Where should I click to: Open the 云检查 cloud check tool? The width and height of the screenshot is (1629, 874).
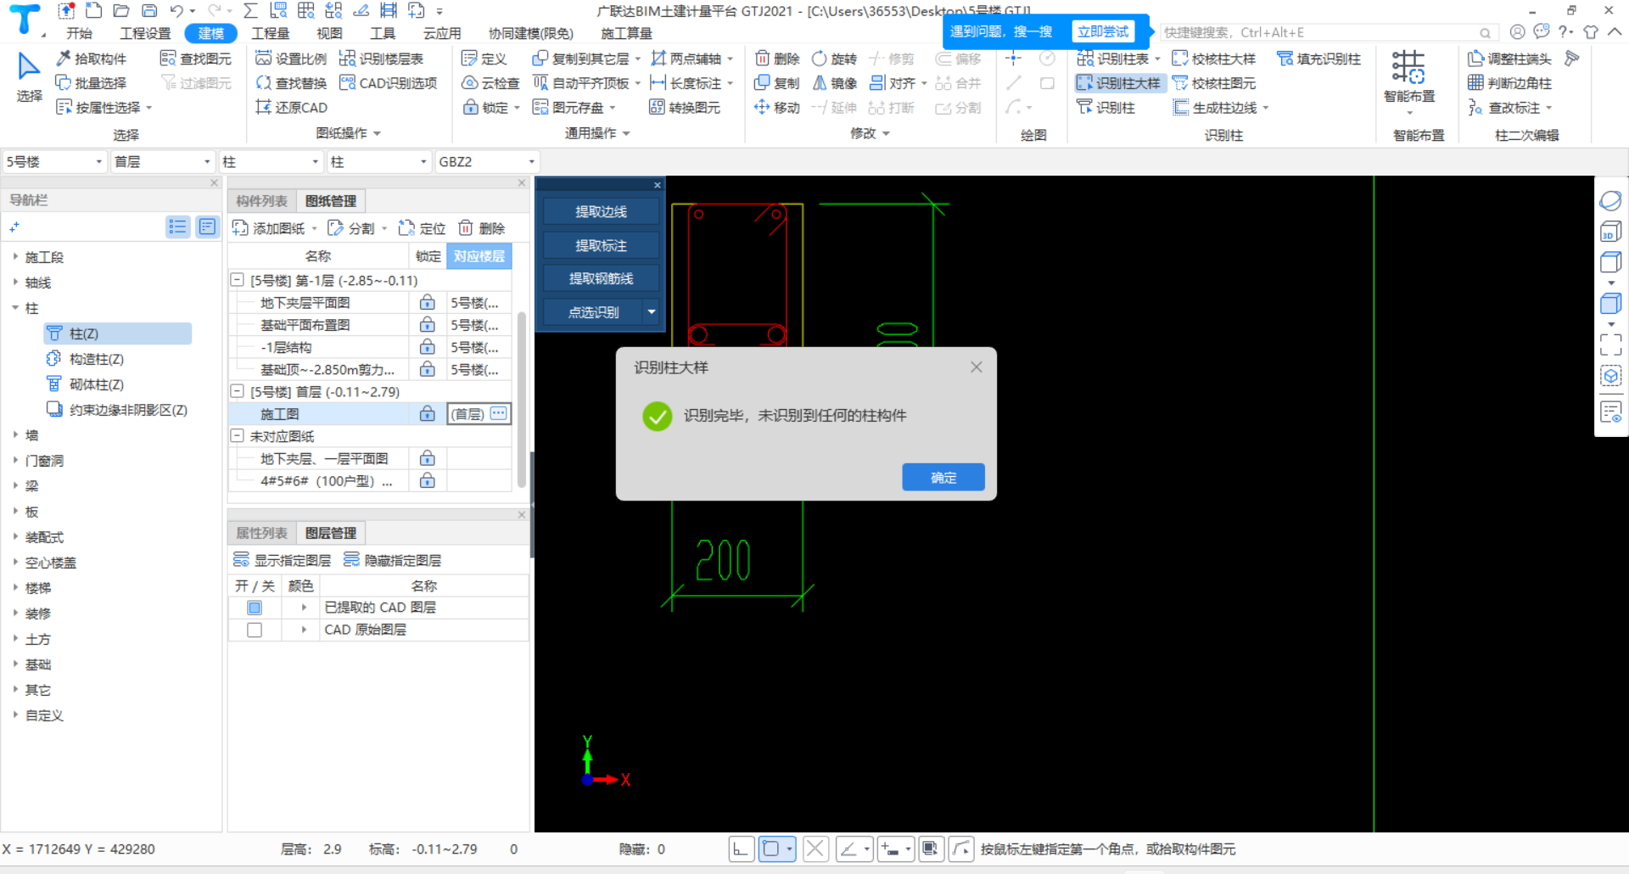click(490, 83)
